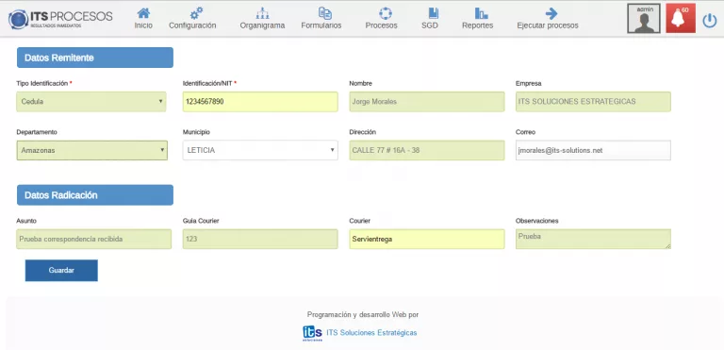Open the SGD book icon

point(433,13)
